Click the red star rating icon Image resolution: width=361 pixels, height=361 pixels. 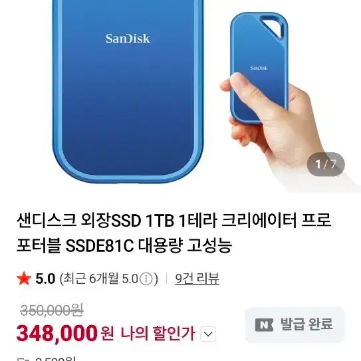[24, 279]
